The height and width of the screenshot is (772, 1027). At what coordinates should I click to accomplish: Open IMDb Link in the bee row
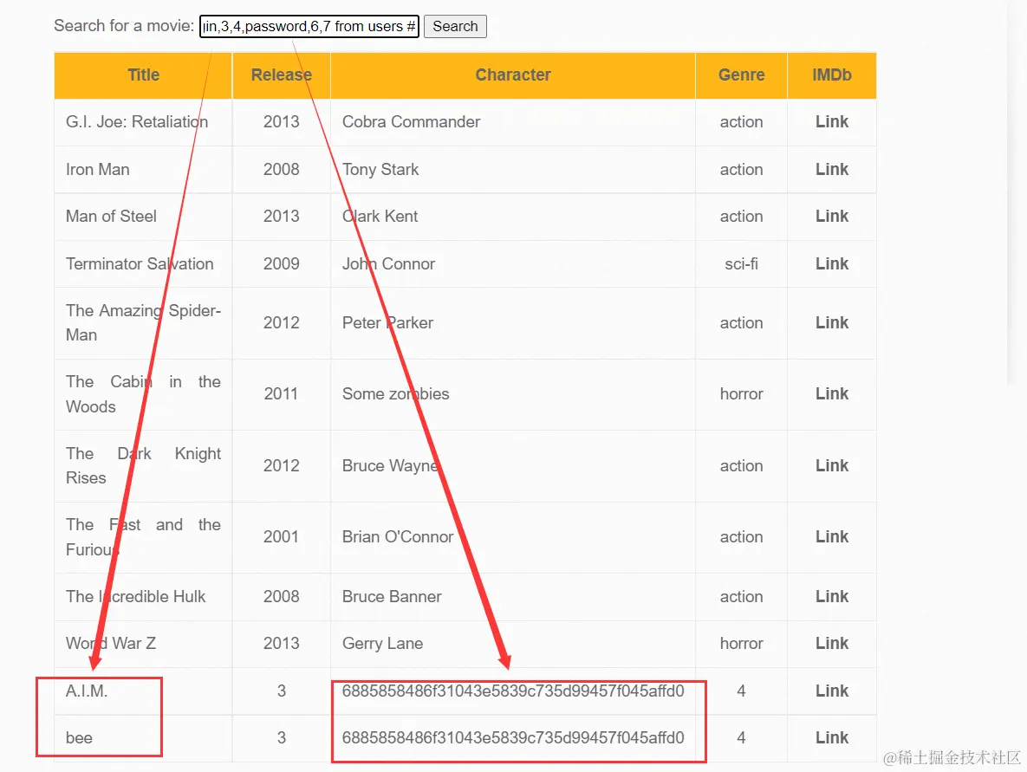coord(832,738)
